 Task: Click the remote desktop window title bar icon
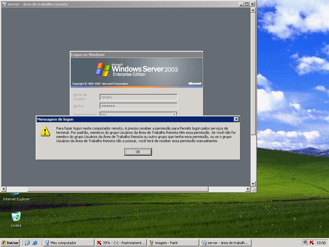coord(4,4)
